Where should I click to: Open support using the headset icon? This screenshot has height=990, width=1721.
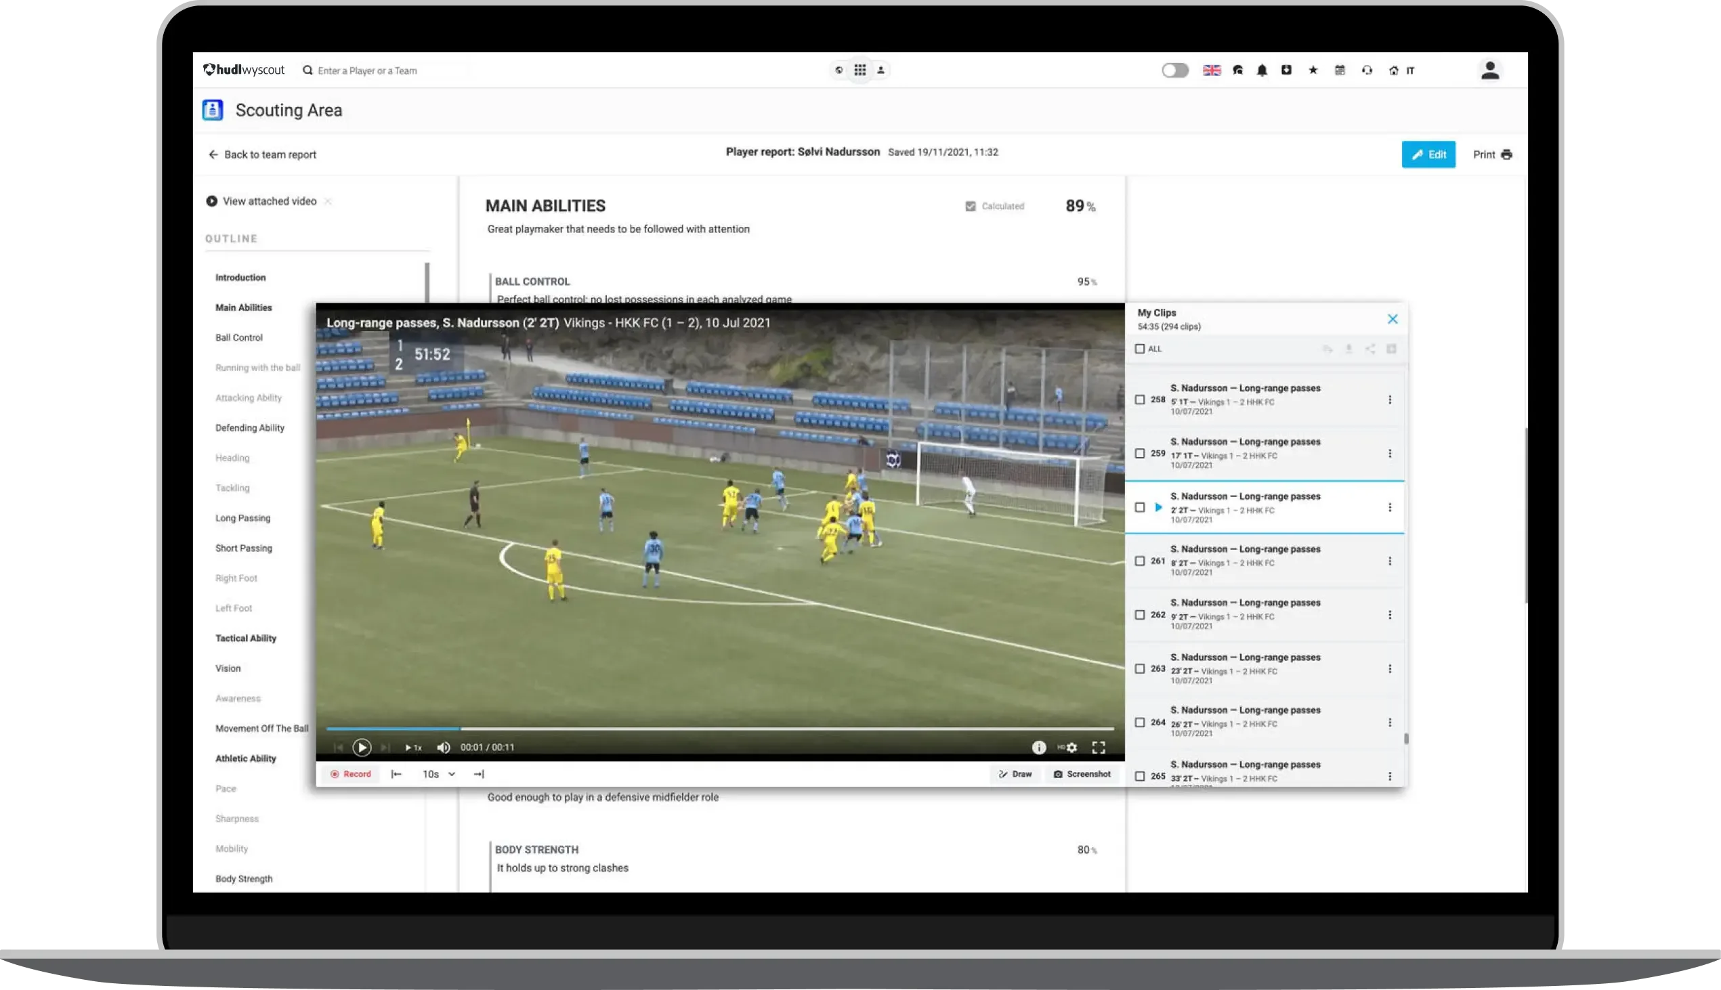click(x=1366, y=70)
